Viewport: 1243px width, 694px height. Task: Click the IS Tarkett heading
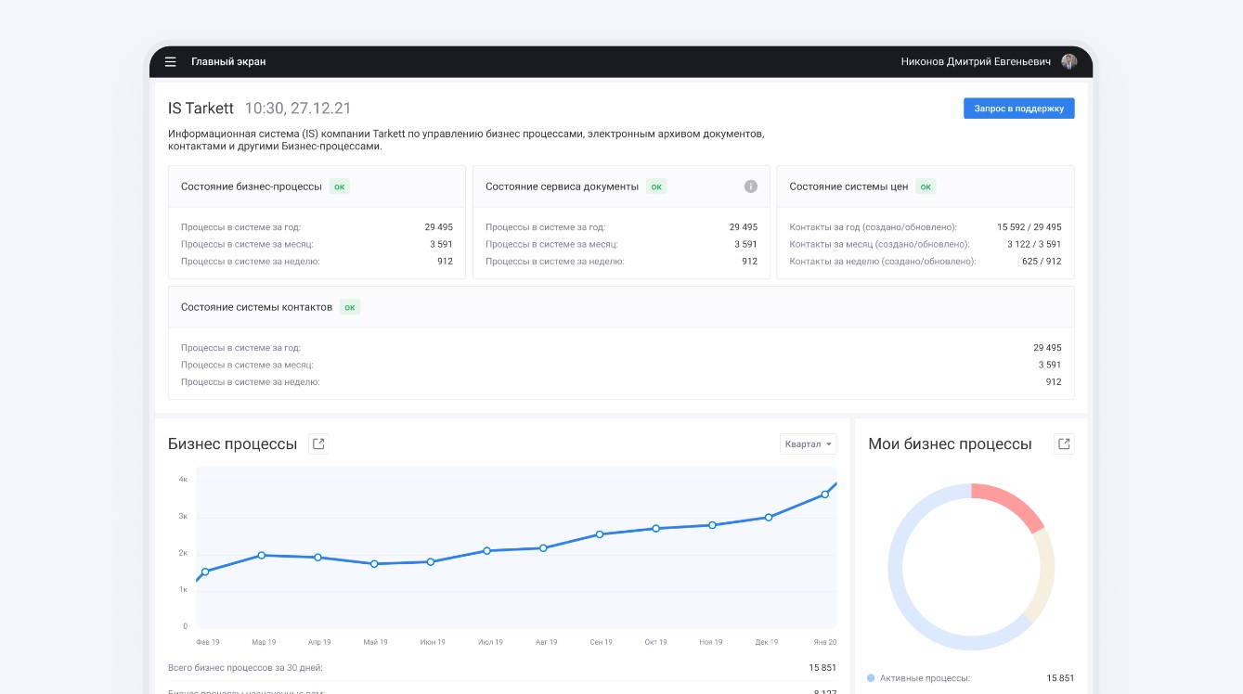click(201, 109)
